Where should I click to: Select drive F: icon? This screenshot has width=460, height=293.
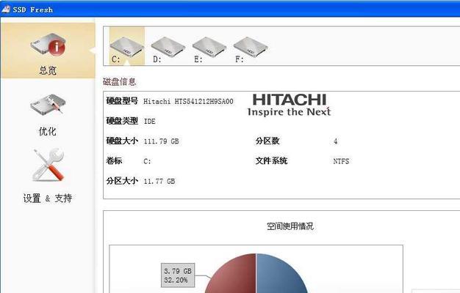coord(251,50)
